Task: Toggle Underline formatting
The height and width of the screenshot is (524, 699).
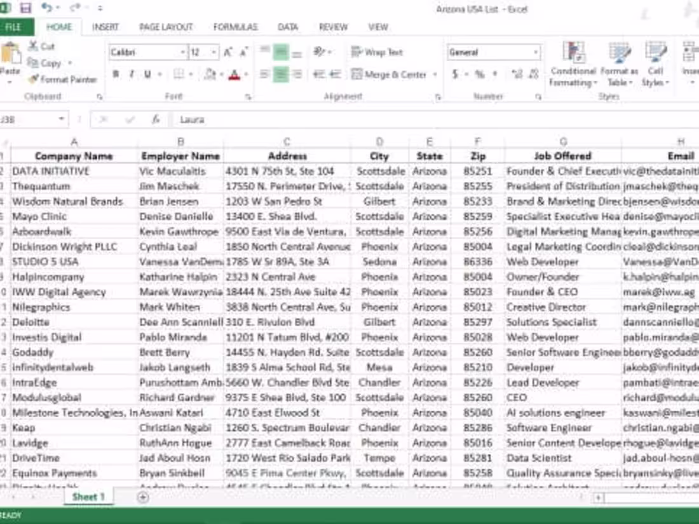Action: (147, 74)
